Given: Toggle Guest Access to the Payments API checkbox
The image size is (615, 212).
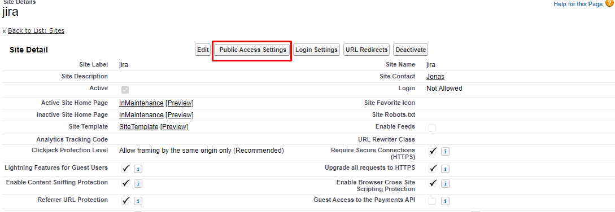Looking at the screenshot, I should coord(432,201).
